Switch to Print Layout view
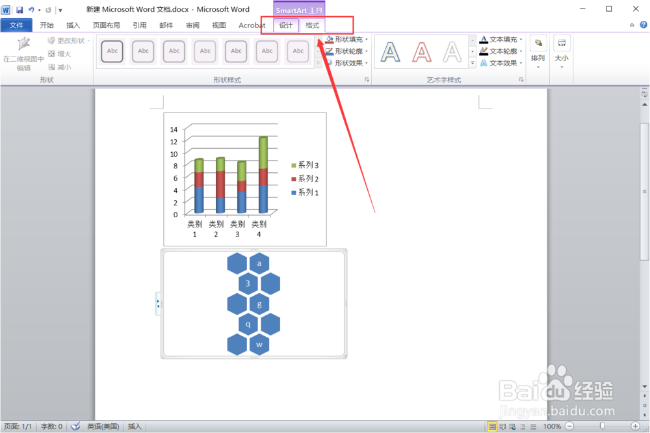This screenshot has width=650, height=433. [492, 426]
